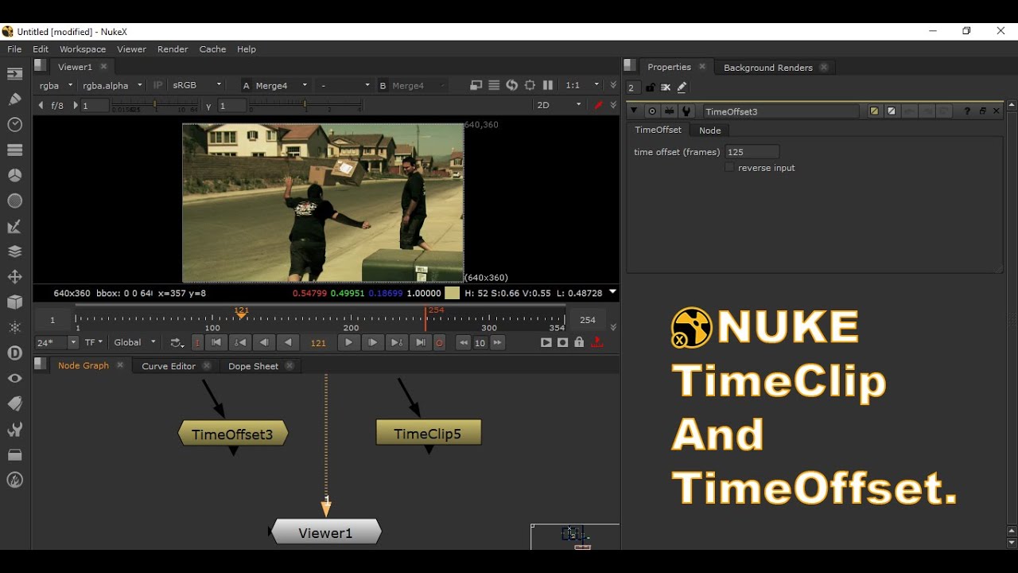Open the sRGB viewer colorspace dropdown
1018x573 pixels.
point(197,85)
